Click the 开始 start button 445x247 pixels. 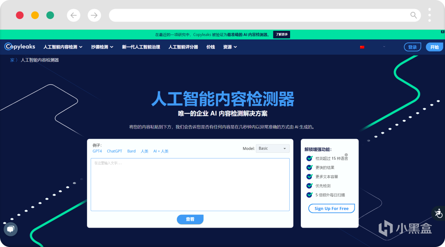[x=434, y=47]
